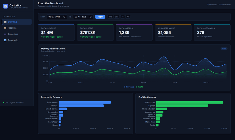
Task: Click the Books label in Profit chart
Action: [x=152, y=125]
